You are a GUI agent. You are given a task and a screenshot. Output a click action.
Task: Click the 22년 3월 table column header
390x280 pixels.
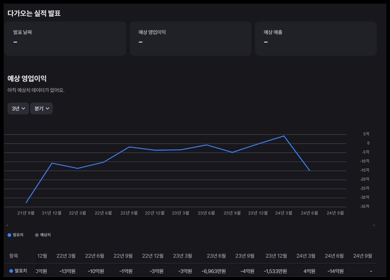point(66,256)
